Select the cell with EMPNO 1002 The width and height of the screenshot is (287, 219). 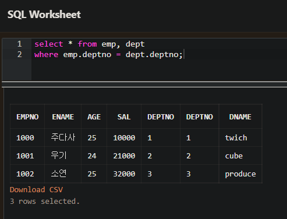pos(27,174)
